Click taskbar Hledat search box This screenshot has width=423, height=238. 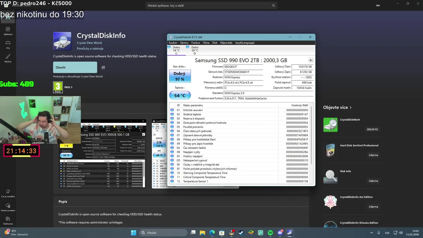pyautogui.click(x=163, y=233)
